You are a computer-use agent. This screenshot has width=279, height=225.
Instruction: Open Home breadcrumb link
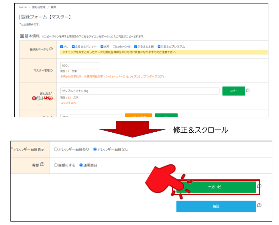[x=23, y=7]
